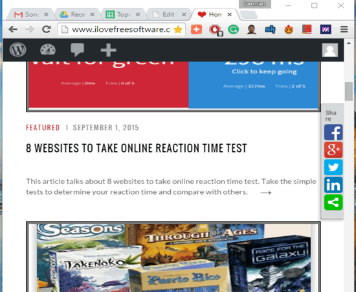Share the page on LinkedIn
This screenshot has height=292, width=356.
pos(333,185)
